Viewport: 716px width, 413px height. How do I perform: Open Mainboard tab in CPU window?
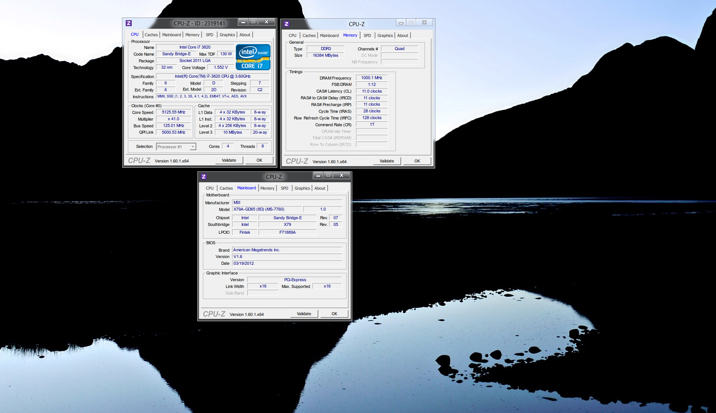click(172, 35)
